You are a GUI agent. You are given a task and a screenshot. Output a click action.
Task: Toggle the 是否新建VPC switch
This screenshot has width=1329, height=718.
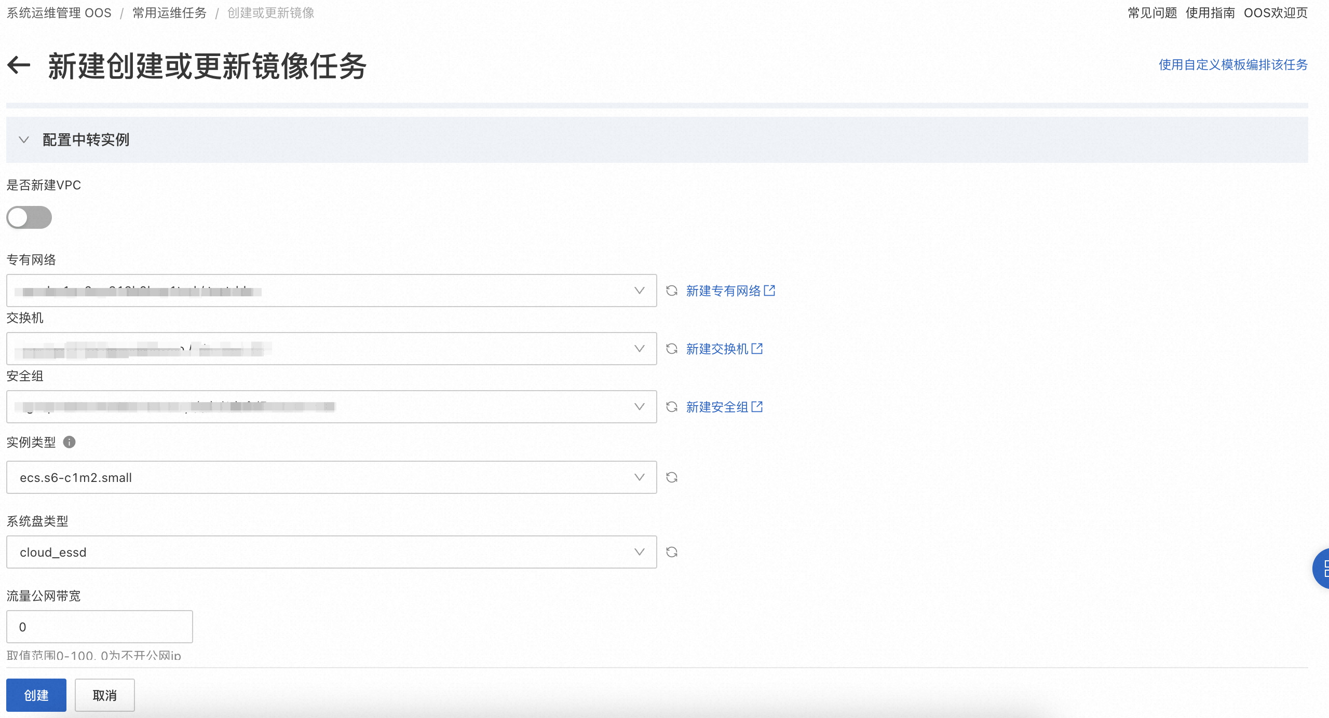[x=29, y=217]
